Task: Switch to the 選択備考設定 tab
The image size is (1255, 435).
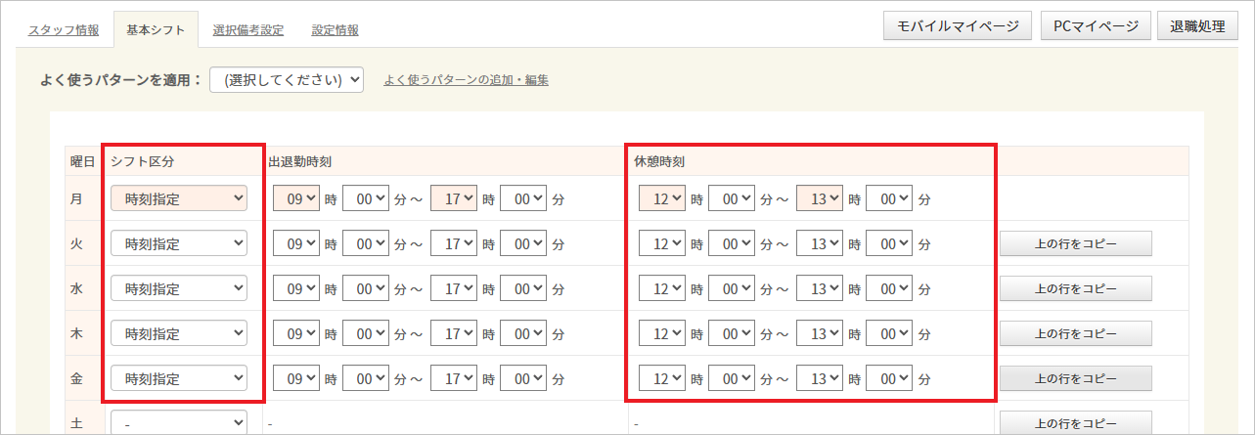Action: coord(247,30)
